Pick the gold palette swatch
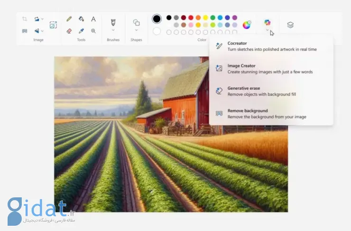This screenshot has height=231, width=351. click(x=198, y=25)
